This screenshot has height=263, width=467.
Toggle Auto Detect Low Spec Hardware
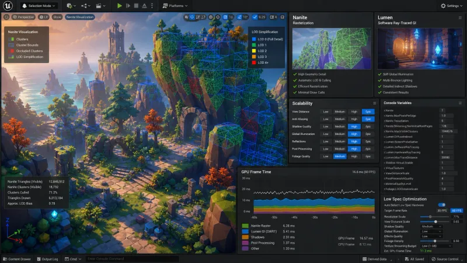tap(442, 205)
